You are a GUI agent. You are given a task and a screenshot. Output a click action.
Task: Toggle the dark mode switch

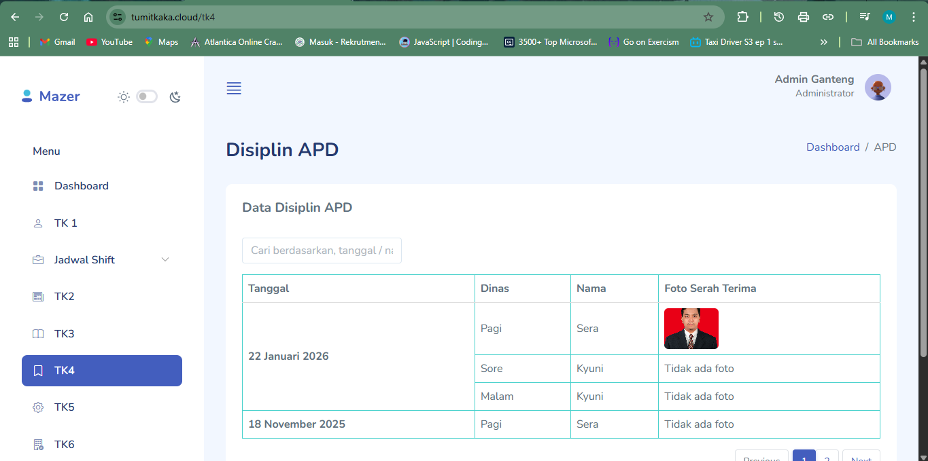click(x=147, y=96)
